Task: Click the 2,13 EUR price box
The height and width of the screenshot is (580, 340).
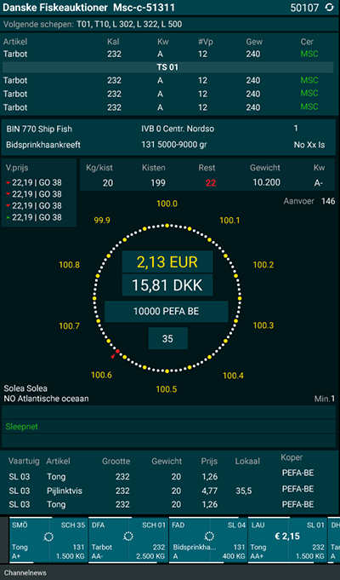Action: (x=167, y=261)
